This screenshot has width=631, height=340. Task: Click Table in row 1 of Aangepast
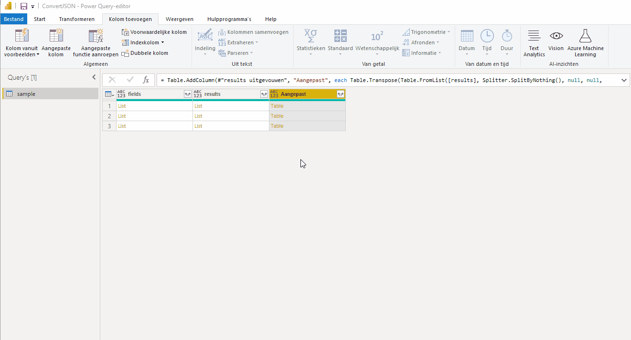(277, 106)
